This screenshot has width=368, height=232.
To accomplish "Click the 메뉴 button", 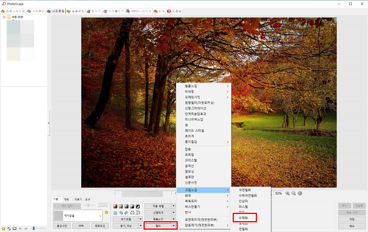I will point(352,226).
